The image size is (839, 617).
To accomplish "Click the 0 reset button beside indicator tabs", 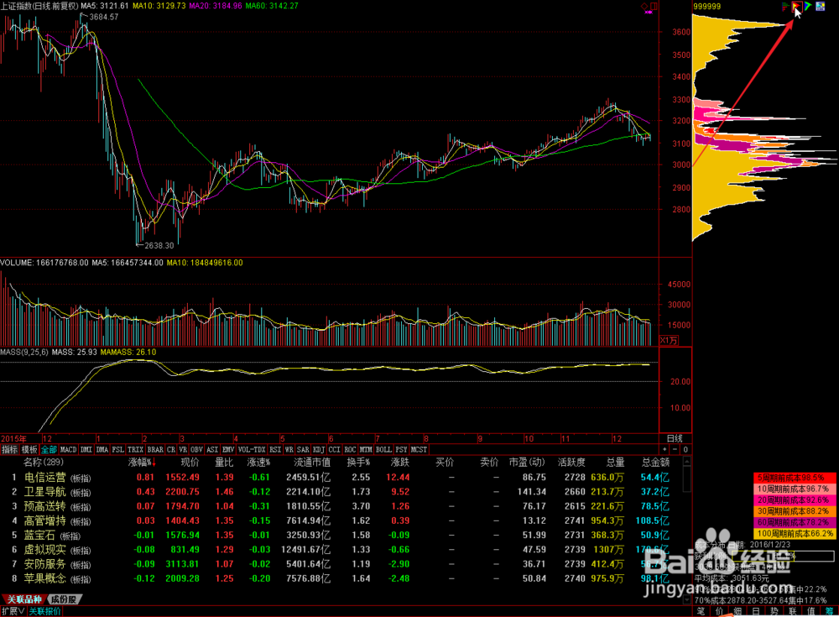I will tap(685, 449).
